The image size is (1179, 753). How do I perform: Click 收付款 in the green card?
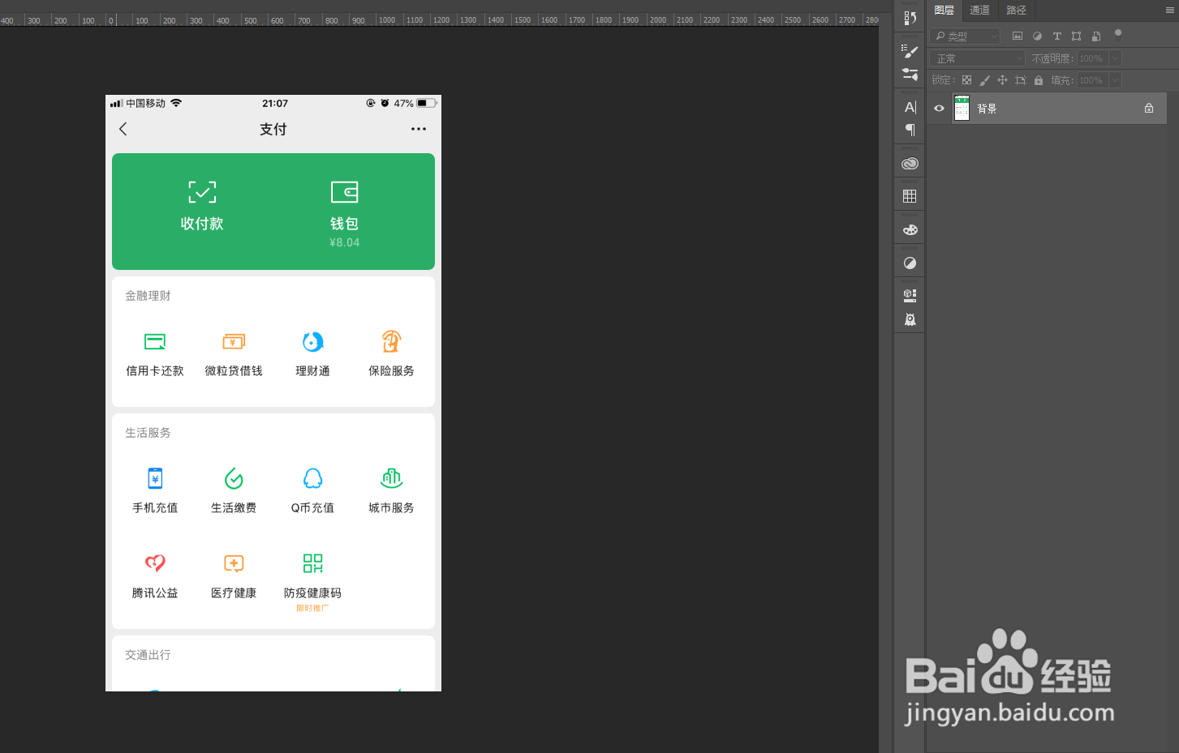(x=202, y=206)
